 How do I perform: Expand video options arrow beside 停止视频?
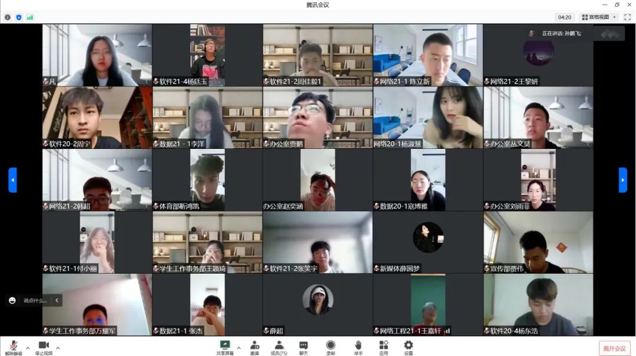coord(58,348)
